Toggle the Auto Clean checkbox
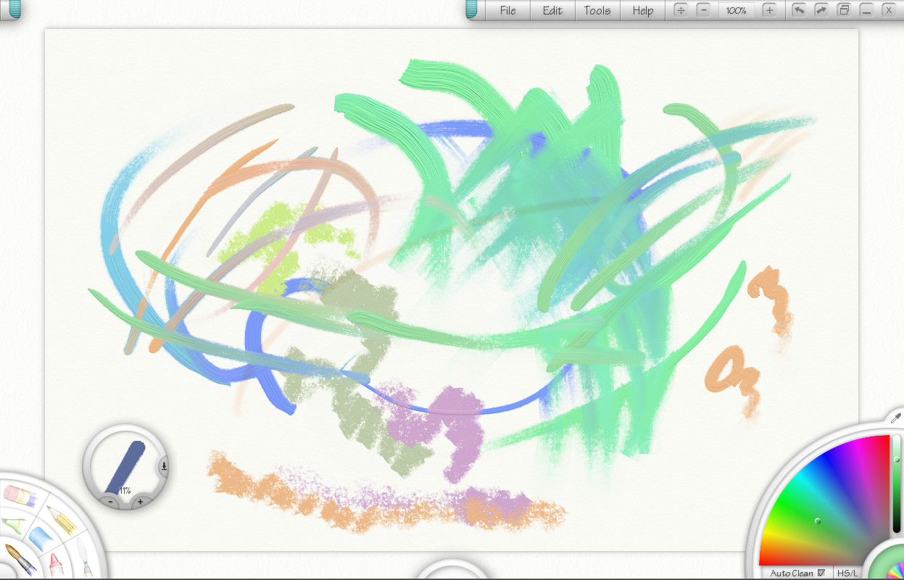The width and height of the screenshot is (904, 580). pos(821,573)
